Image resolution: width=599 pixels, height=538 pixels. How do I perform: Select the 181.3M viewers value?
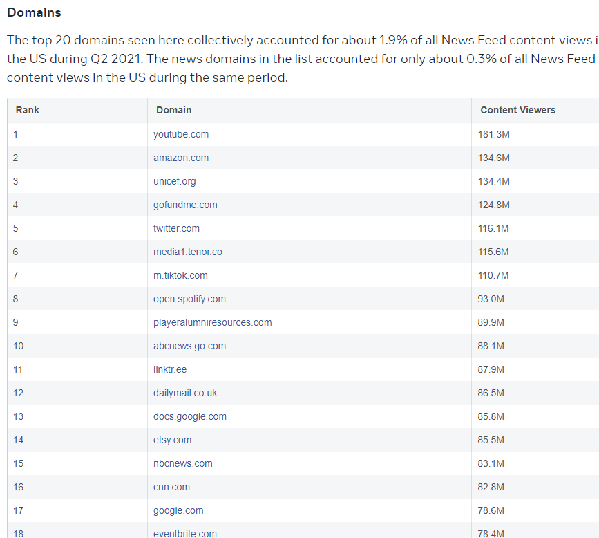493,135
